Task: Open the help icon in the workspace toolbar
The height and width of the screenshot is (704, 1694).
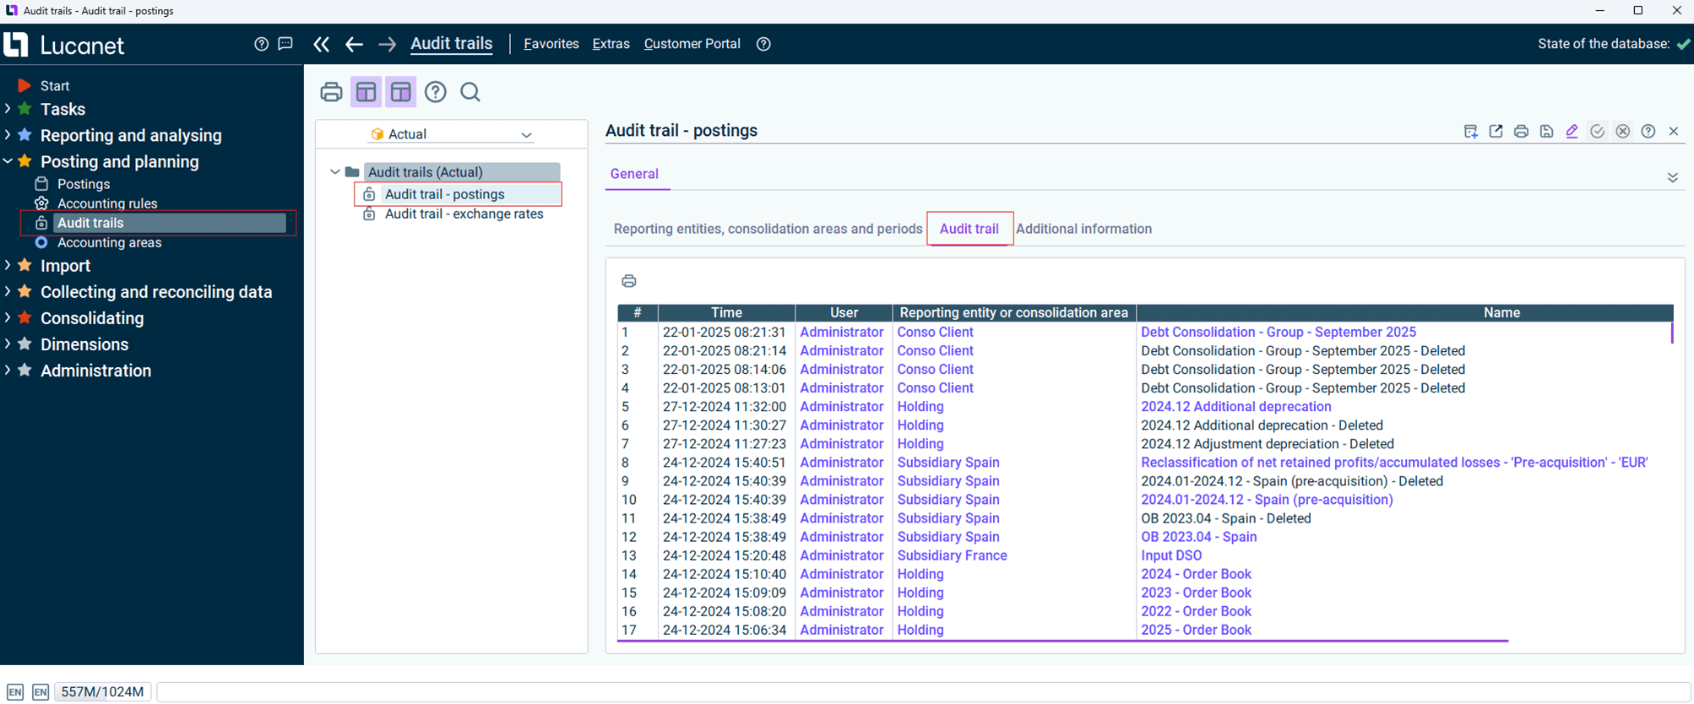Action: (x=436, y=92)
